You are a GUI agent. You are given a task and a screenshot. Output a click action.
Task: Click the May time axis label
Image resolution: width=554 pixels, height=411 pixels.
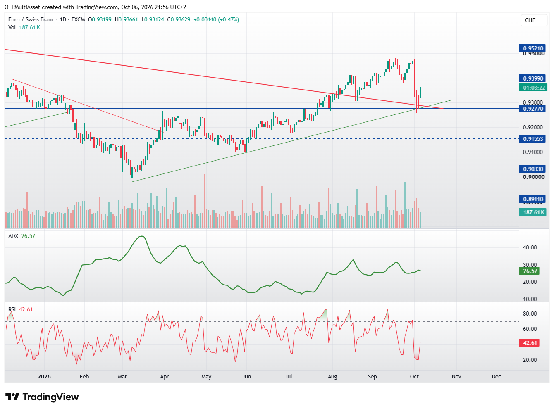point(206,376)
